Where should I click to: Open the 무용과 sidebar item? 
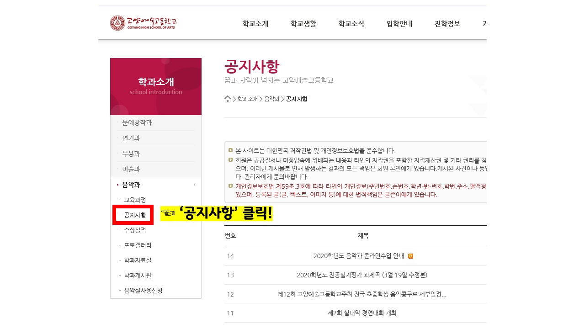[x=131, y=154]
